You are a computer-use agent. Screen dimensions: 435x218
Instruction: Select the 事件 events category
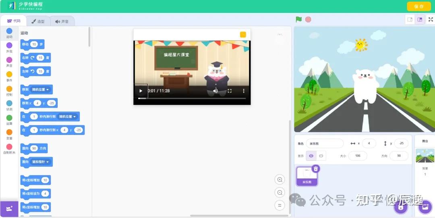(9, 77)
